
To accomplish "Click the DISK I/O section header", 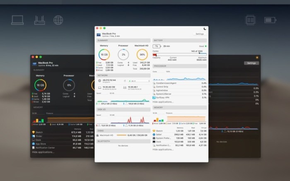I will tap(123, 109).
